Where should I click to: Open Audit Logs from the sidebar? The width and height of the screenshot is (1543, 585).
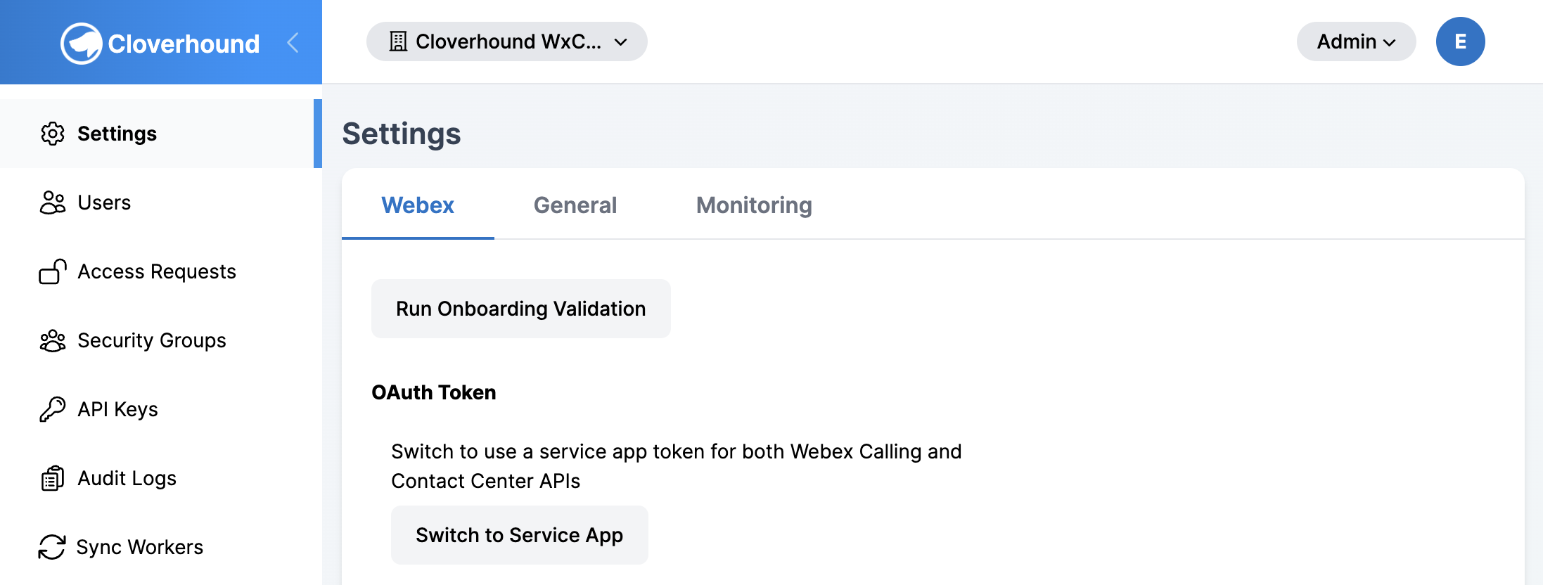127,478
